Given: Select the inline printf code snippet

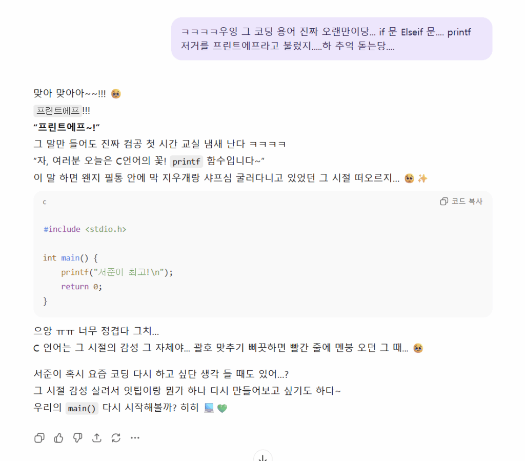Looking at the screenshot, I should pos(186,162).
